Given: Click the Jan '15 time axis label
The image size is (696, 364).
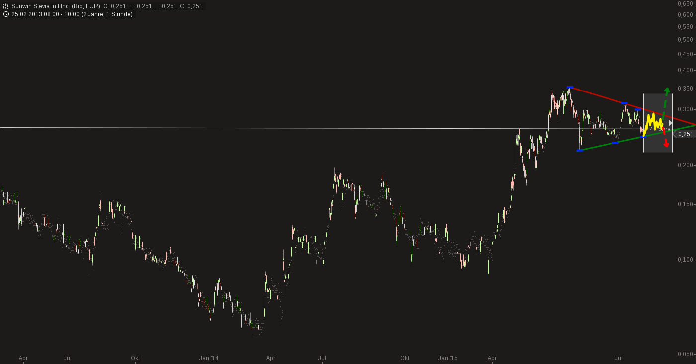Looking at the screenshot, I should [x=448, y=358].
